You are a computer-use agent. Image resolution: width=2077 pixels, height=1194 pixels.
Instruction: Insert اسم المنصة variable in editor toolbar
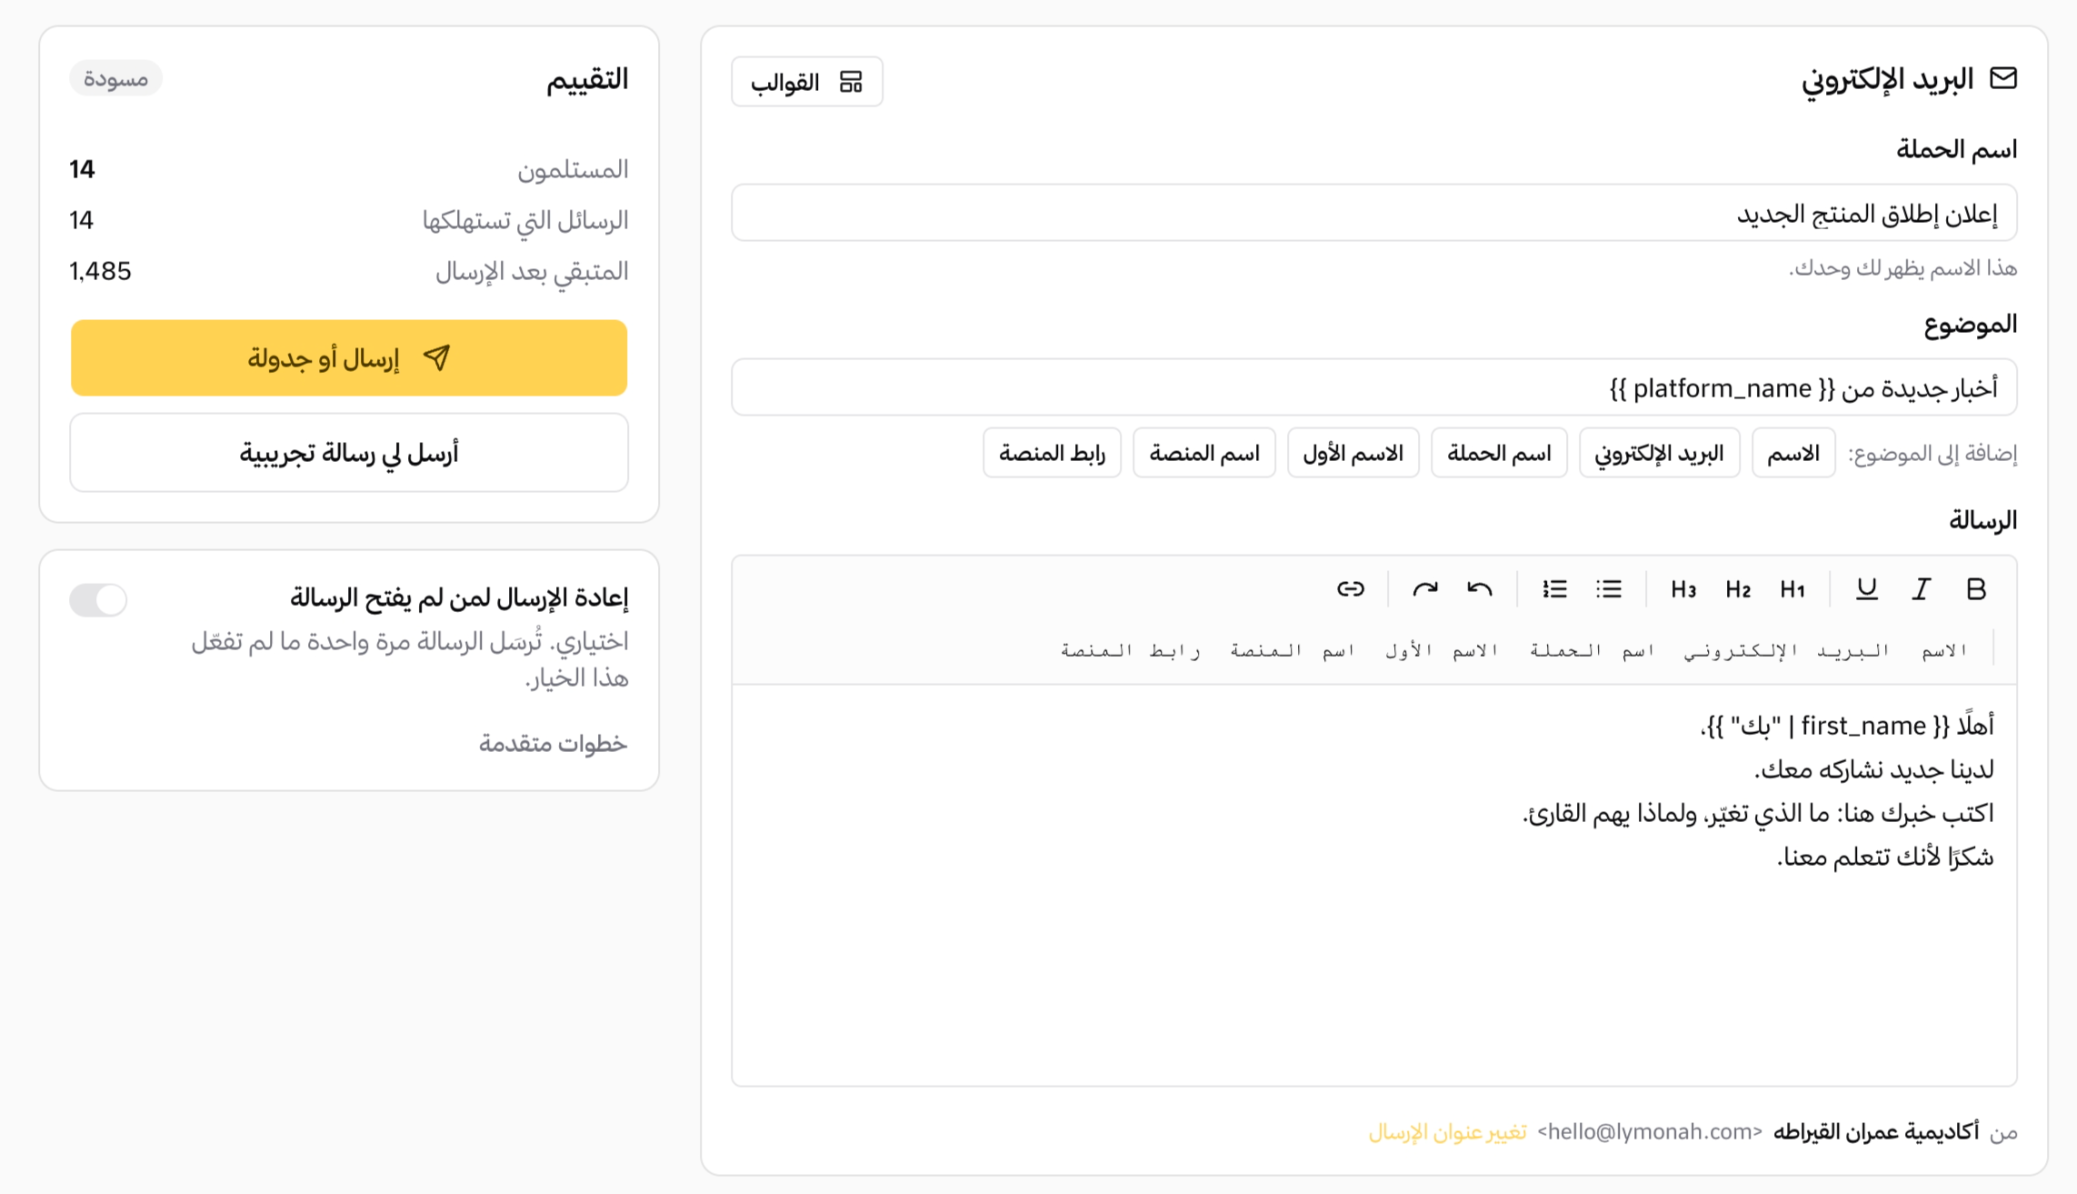pos(1293,649)
